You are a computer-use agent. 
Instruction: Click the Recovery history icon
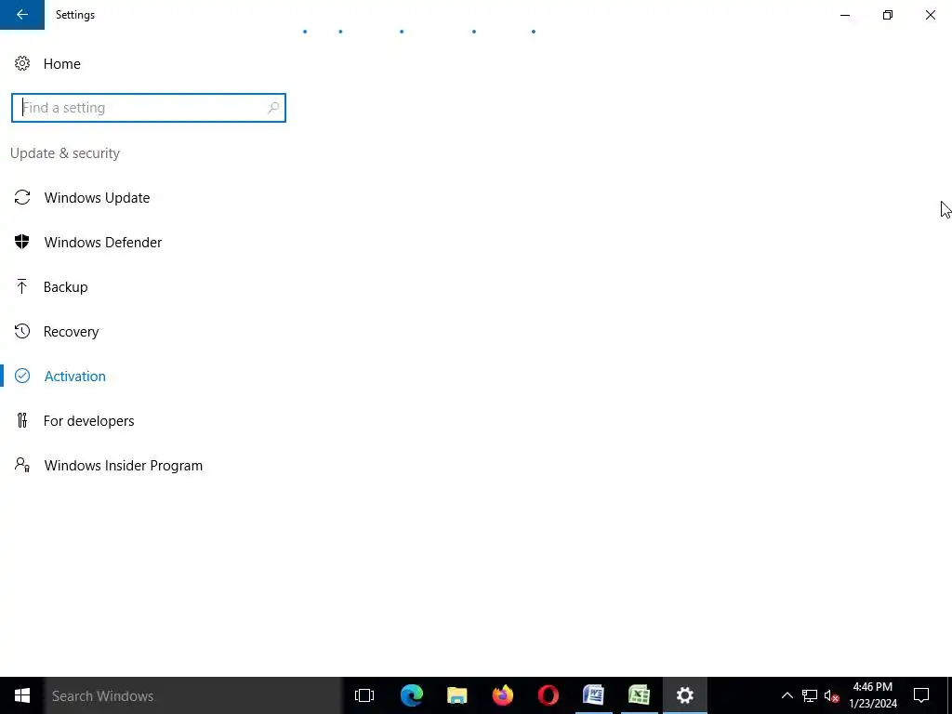tap(22, 331)
